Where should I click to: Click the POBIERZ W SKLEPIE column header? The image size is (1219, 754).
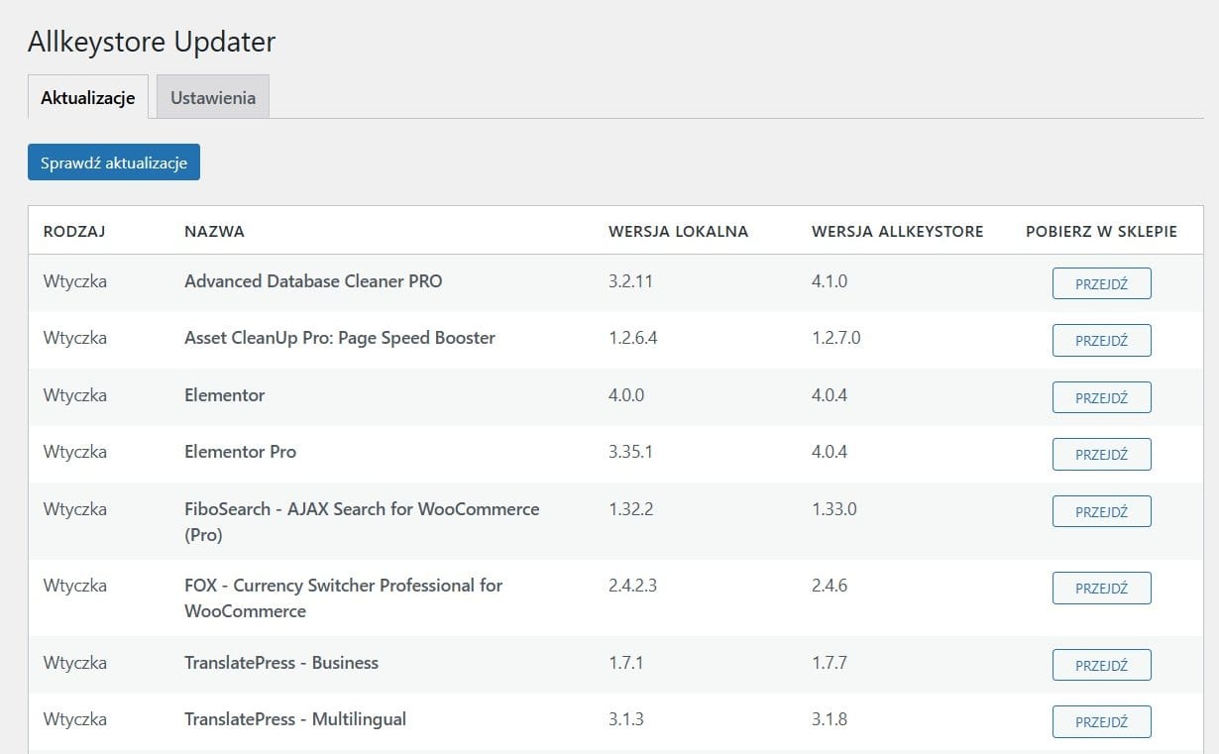[x=1102, y=232]
